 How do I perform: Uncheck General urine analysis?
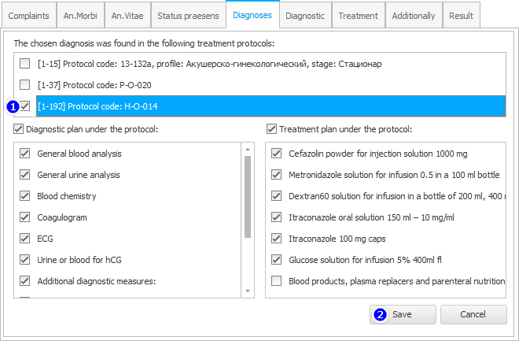(25, 175)
